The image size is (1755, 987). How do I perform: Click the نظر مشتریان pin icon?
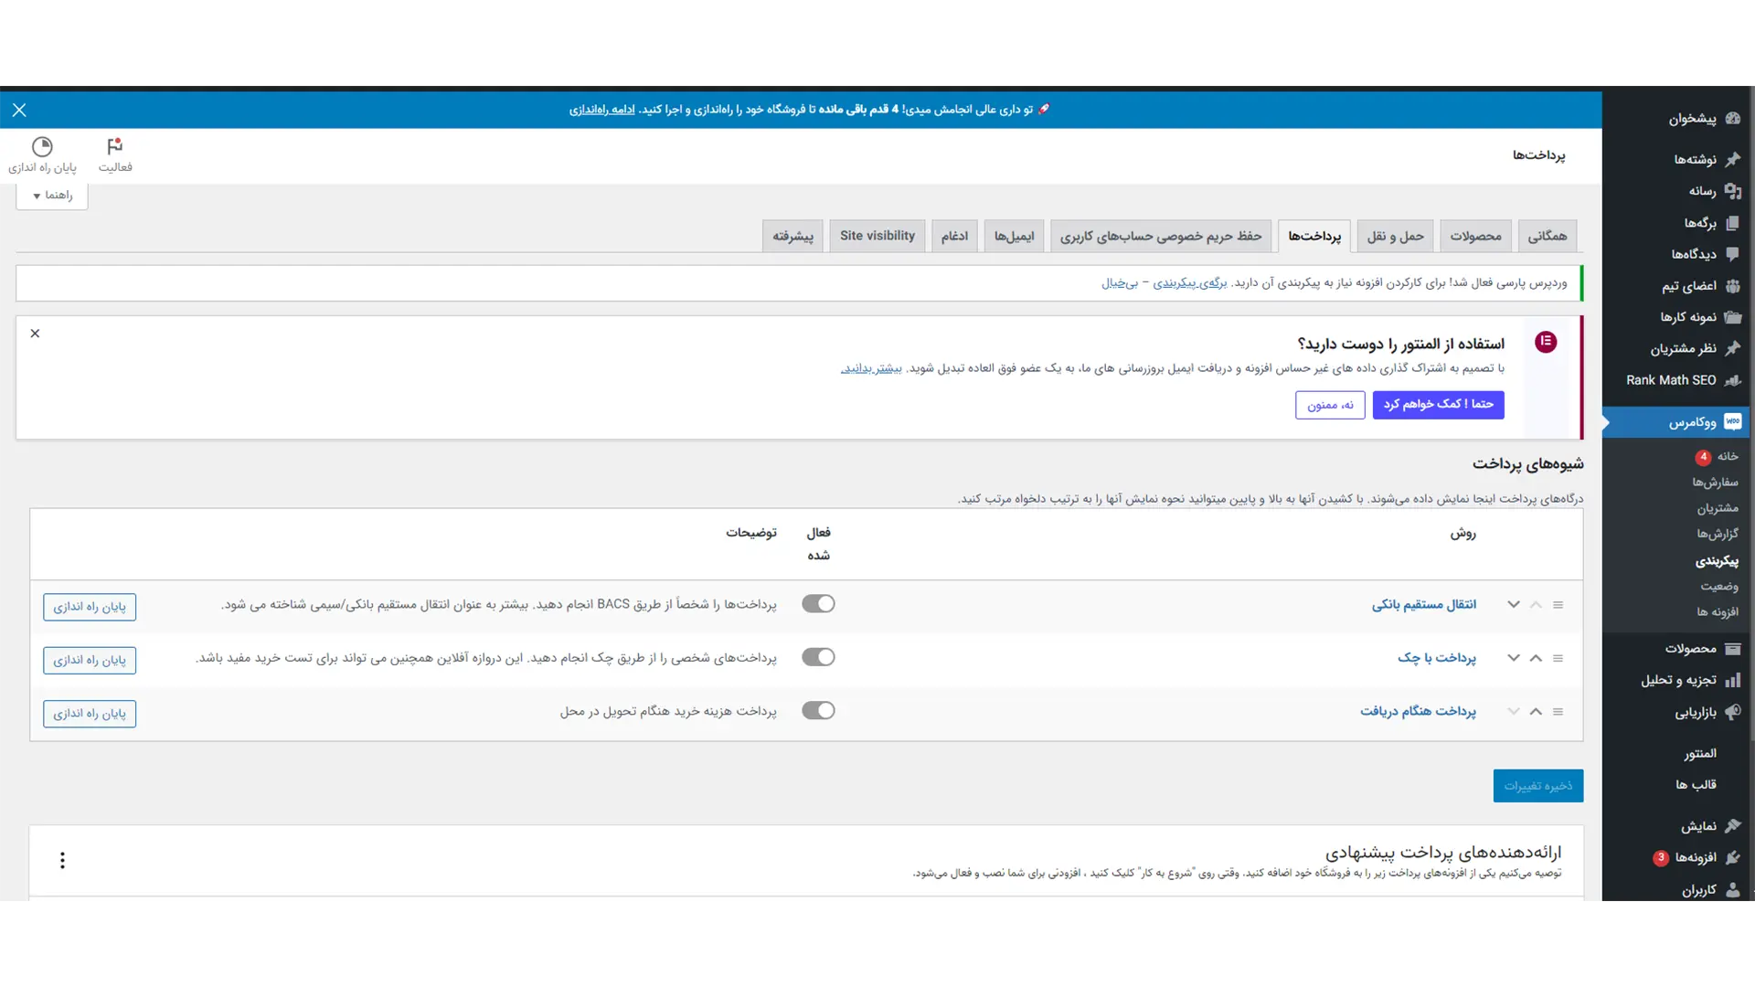1733,348
